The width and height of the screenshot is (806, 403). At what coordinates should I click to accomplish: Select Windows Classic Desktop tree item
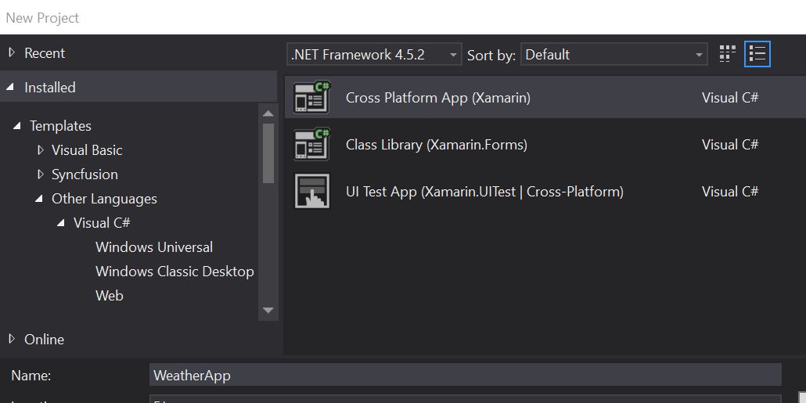(x=175, y=272)
